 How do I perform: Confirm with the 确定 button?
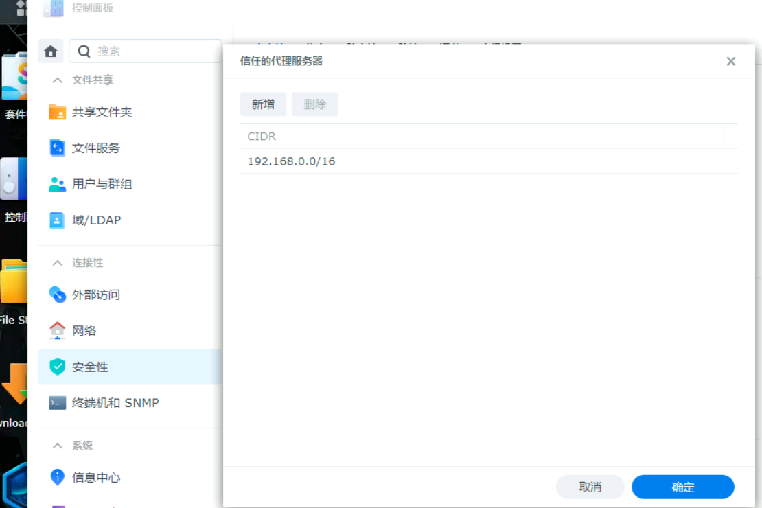pos(682,487)
